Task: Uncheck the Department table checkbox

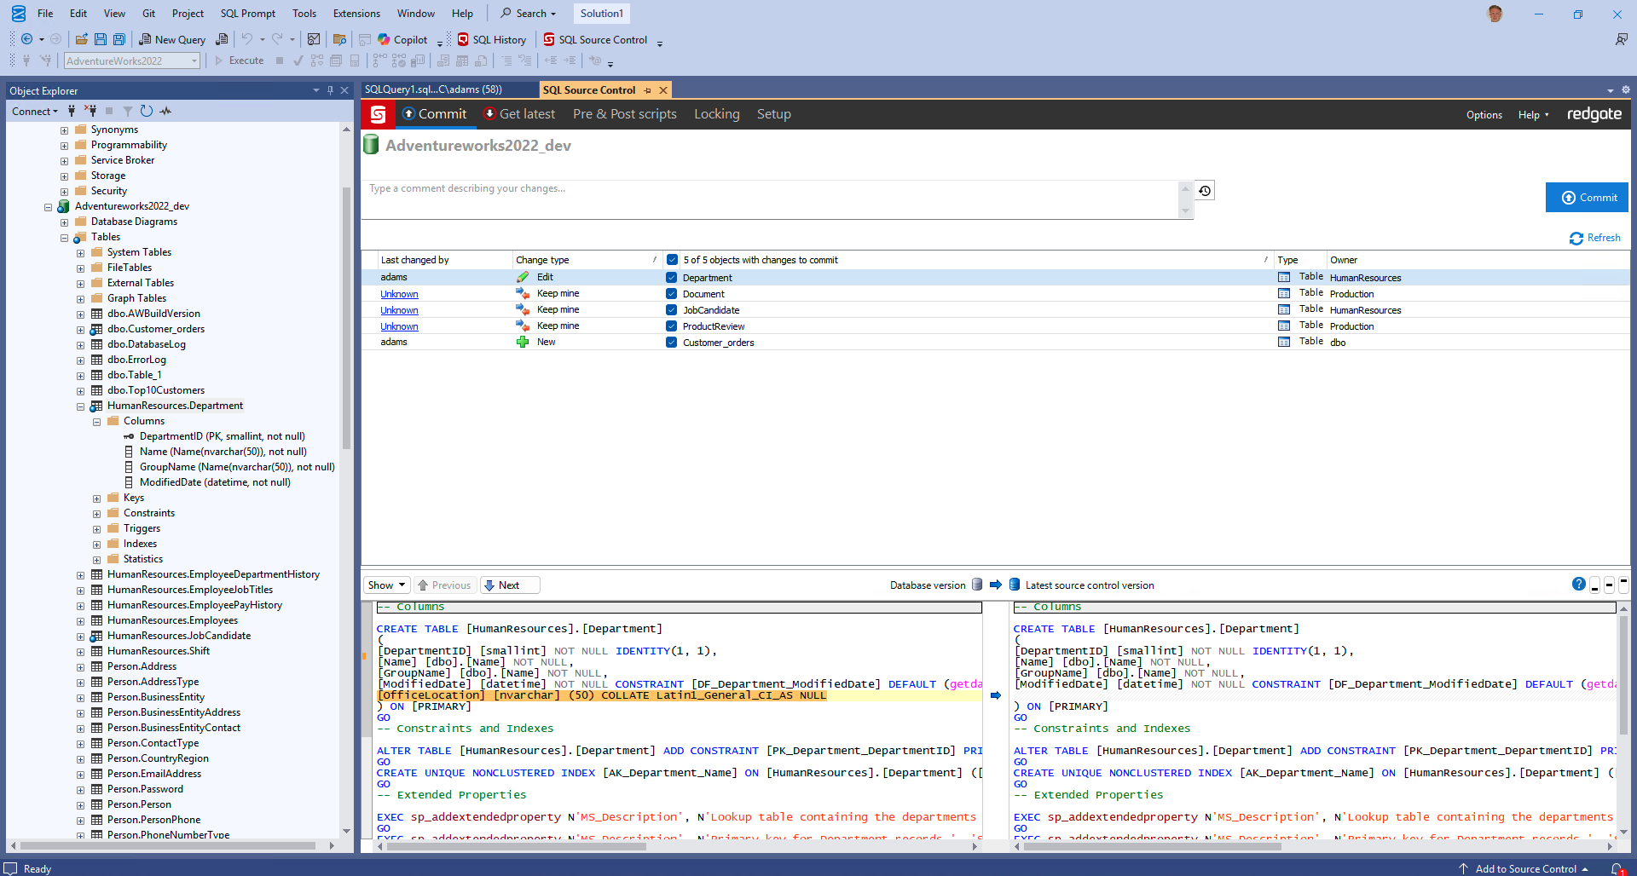Action: pyautogui.click(x=672, y=278)
